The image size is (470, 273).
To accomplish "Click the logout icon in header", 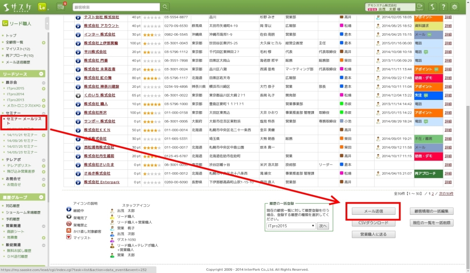I will pyautogui.click(x=420, y=7).
